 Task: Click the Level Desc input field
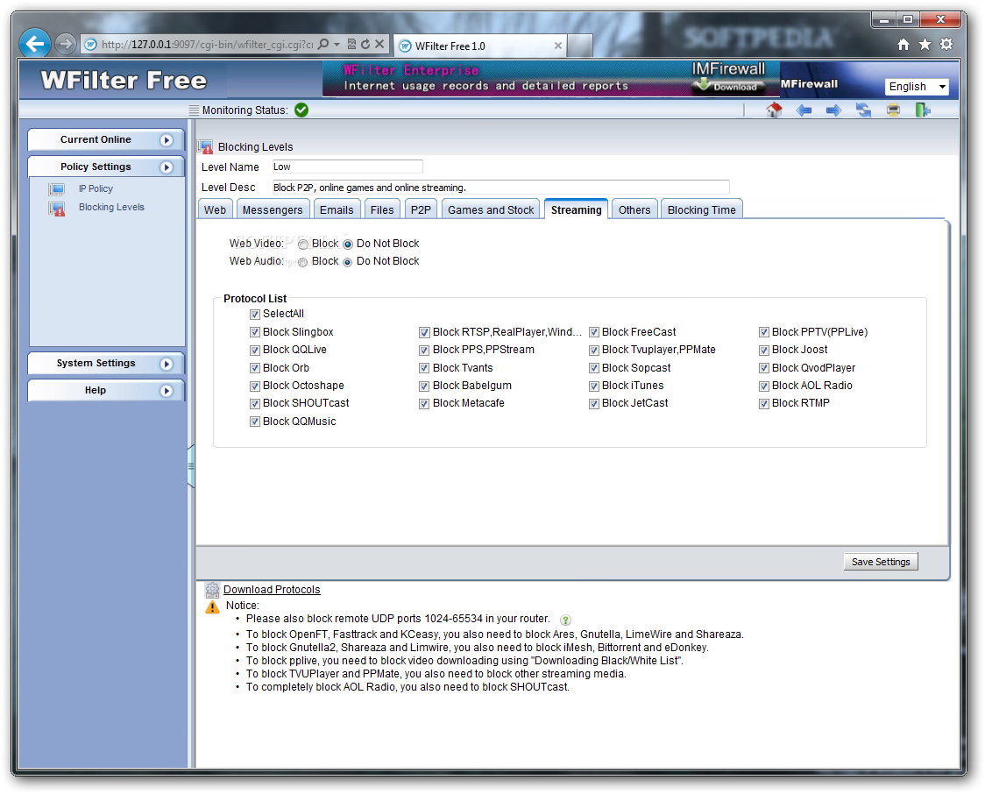pos(500,188)
